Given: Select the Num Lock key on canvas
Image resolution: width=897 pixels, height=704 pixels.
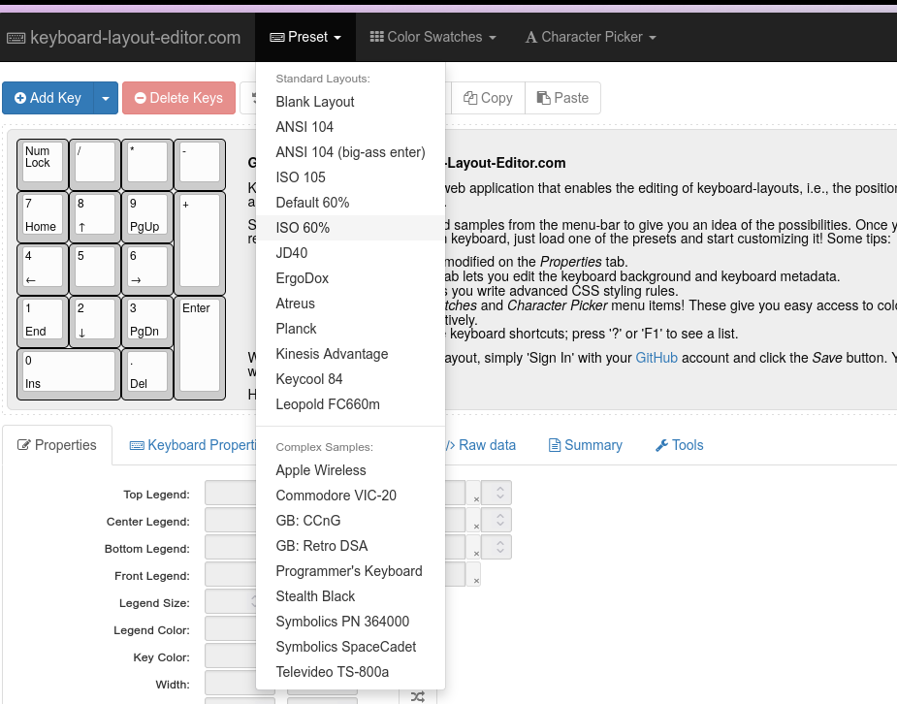Looking at the screenshot, I should (43, 162).
